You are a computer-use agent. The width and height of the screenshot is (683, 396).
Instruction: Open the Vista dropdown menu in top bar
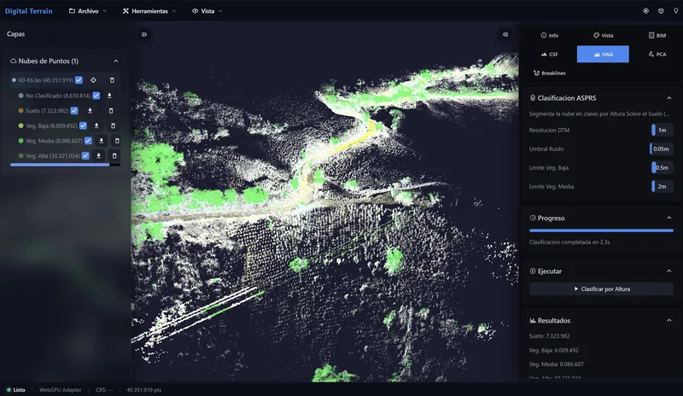click(207, 11)
